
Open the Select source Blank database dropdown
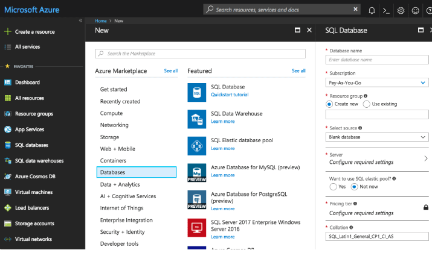pyautogui.click(x=377, y=137)
